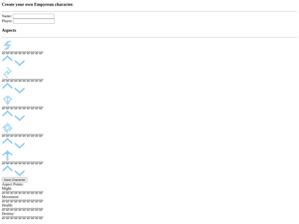Click the 'Destiny:' label
The height and width of the screenshot is (224, 299).
[x=8, y=213]
